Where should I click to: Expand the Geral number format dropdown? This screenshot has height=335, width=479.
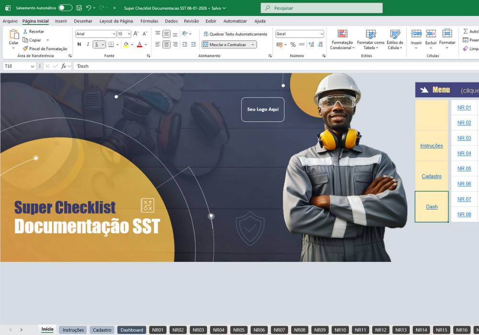(x=321, y=34)
